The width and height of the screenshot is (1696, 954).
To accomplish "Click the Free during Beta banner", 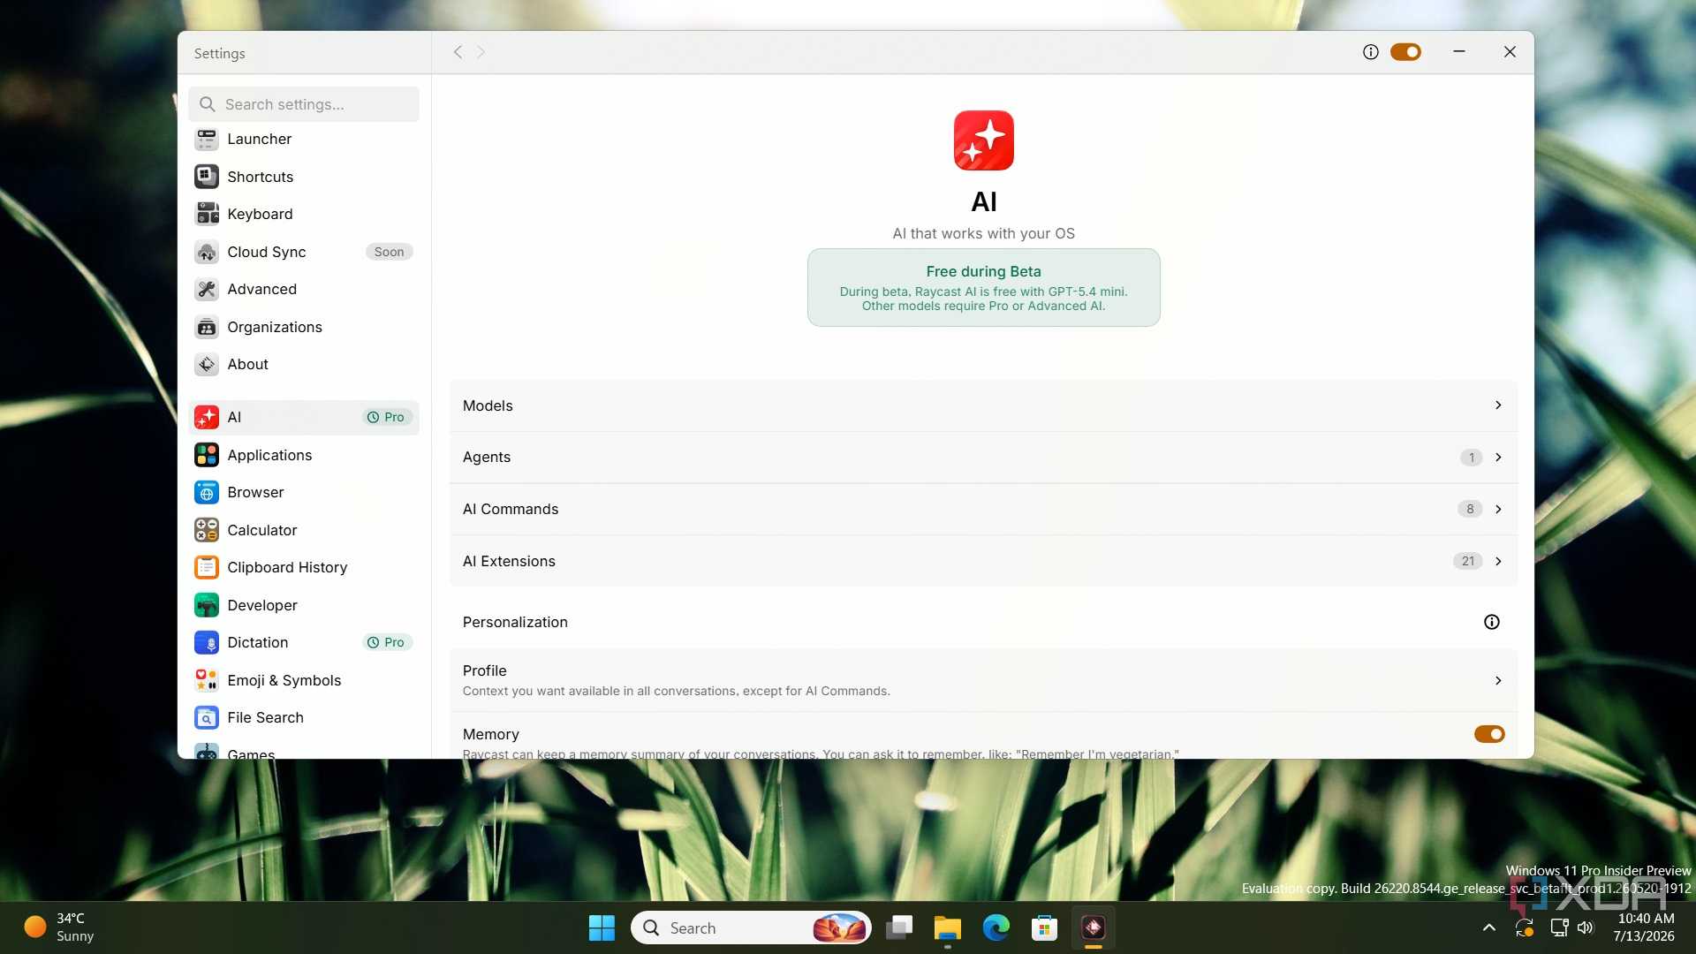I will click(x=984, y=288).
